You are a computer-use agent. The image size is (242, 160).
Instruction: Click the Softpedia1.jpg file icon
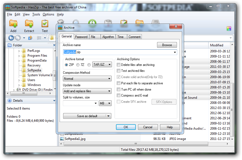62,139
